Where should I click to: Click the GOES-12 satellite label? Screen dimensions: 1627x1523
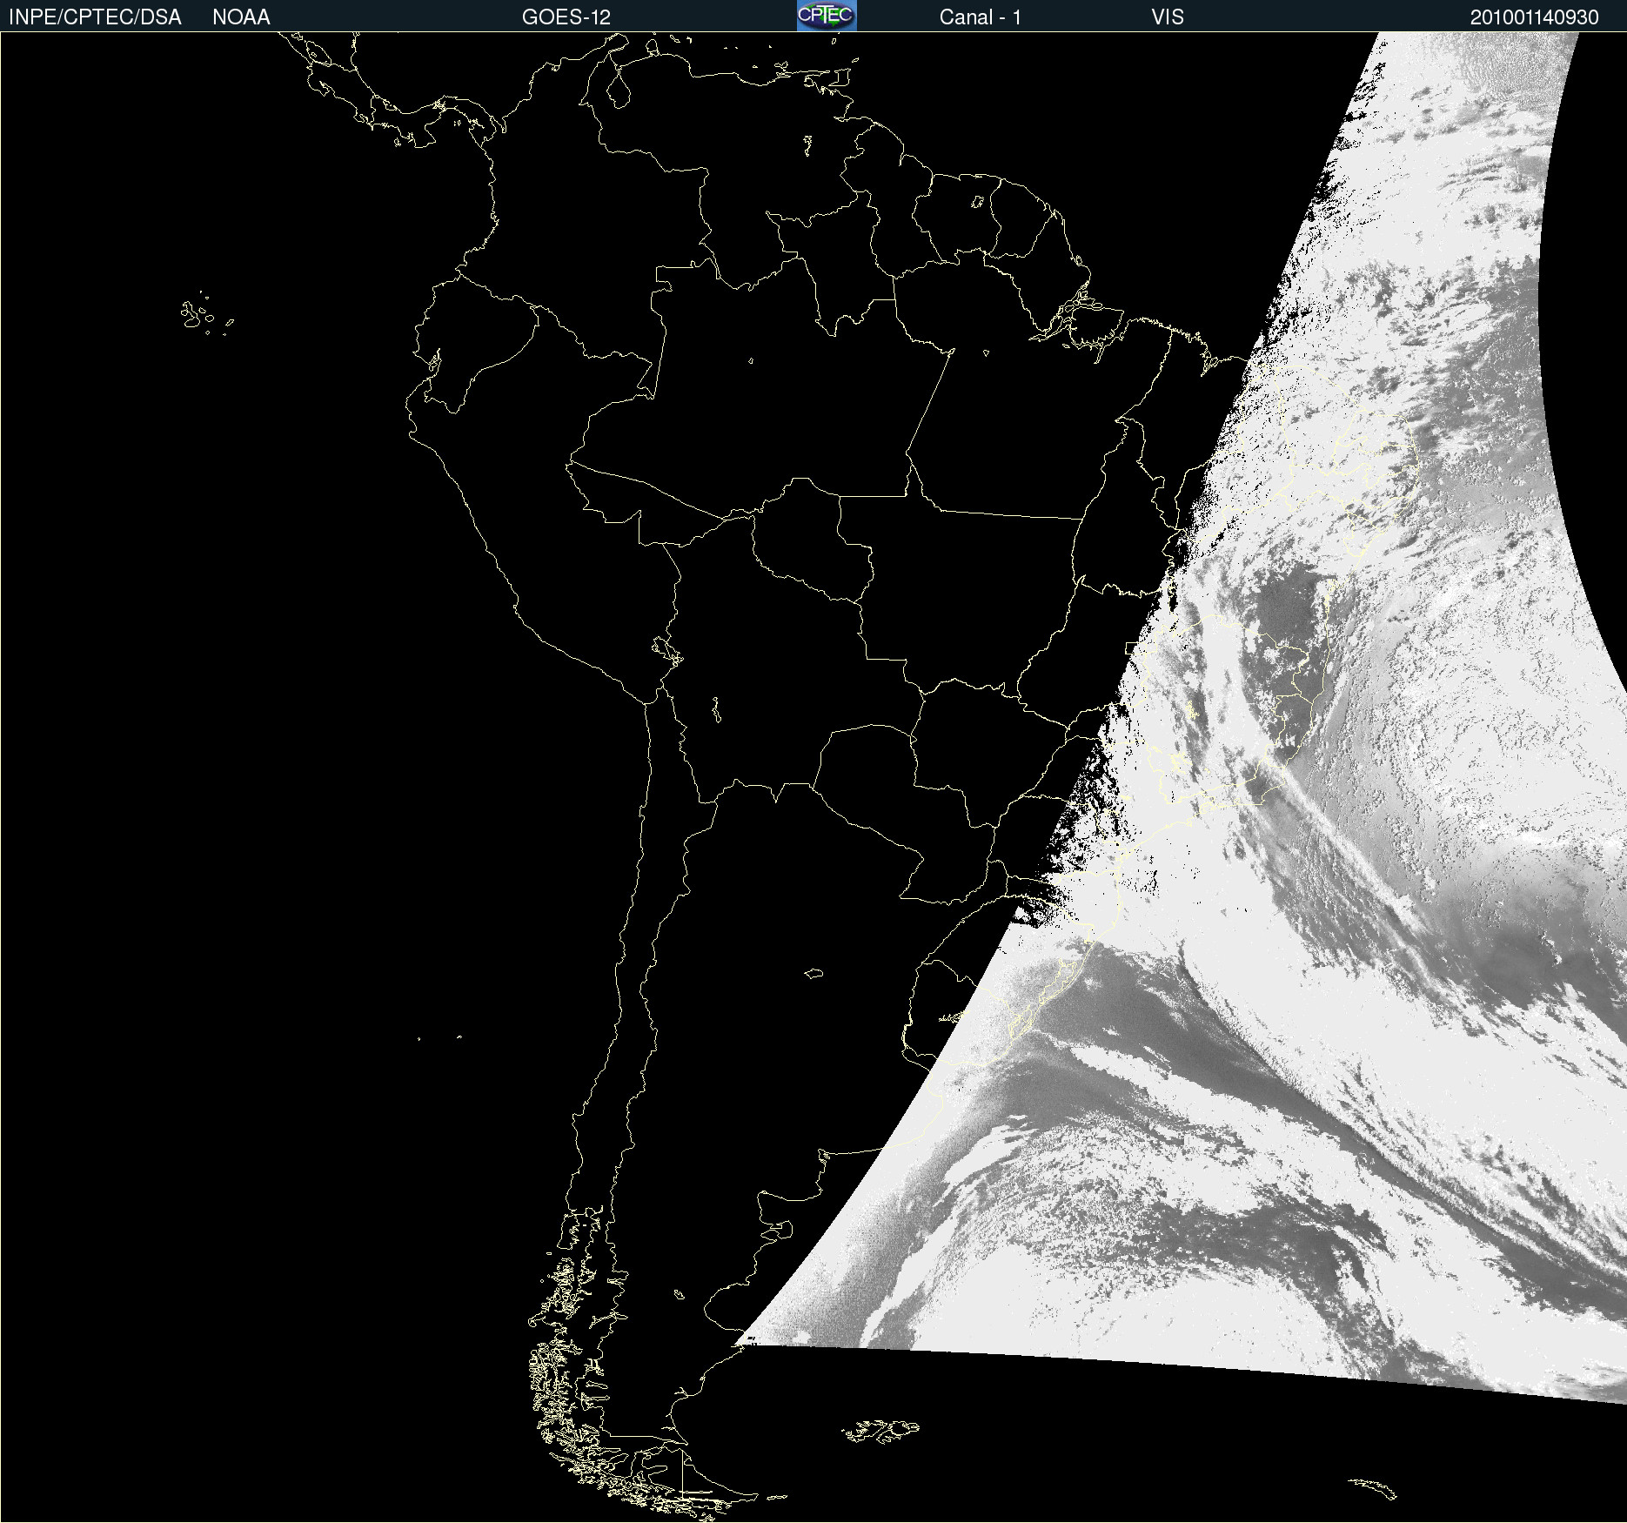(x=566, y=17)
